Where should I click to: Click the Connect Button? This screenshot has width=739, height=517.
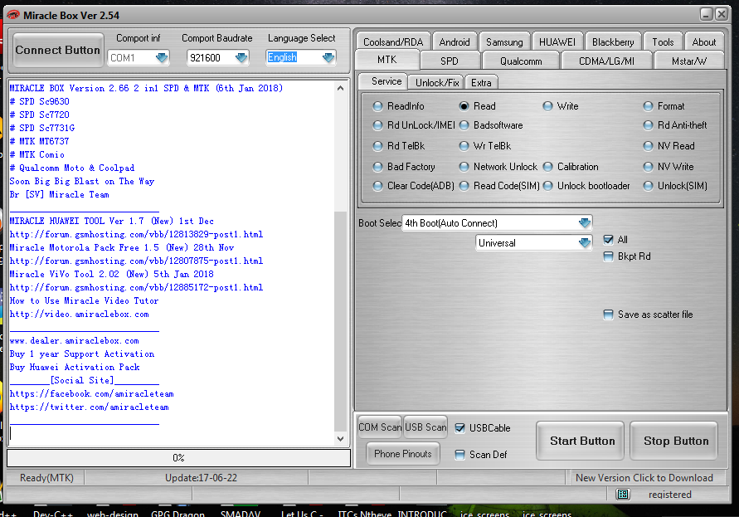coord(57,50)
